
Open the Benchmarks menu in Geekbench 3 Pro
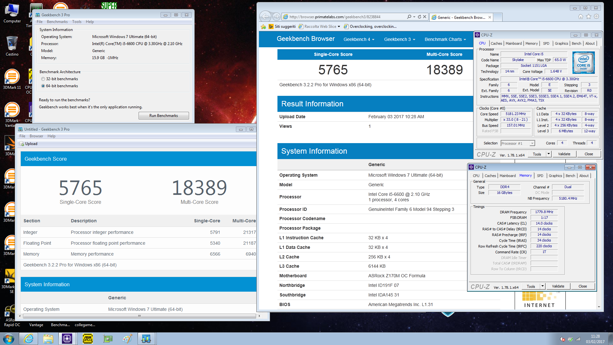click(57, 22)
